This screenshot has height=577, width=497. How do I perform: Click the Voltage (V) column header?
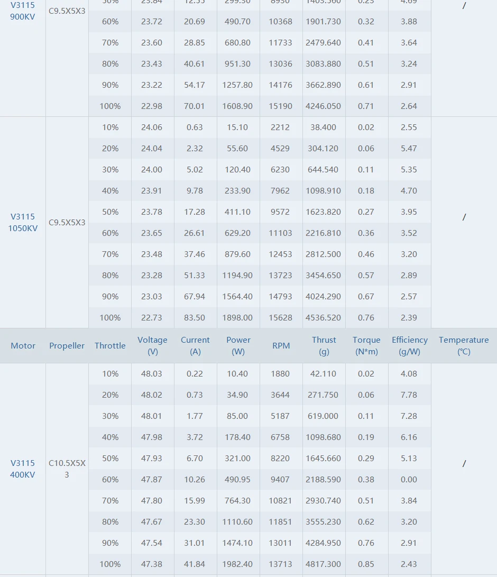[152, 346]
